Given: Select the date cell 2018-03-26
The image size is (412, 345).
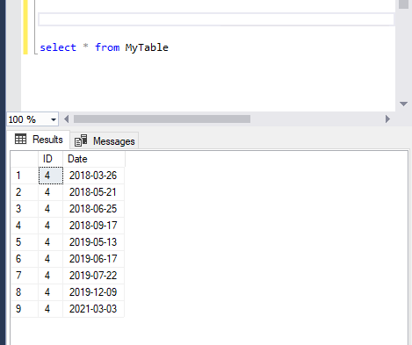Looking at the screenshot, I should [93, 176].
